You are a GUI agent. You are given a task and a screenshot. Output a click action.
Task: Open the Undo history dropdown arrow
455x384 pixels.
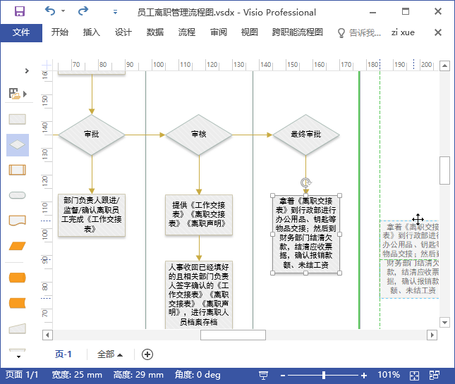pyautogui.click(x=63, y=11)
